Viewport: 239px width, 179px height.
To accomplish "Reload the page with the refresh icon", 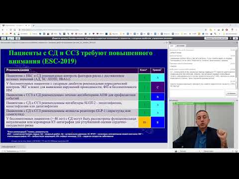I will (10, 30).
